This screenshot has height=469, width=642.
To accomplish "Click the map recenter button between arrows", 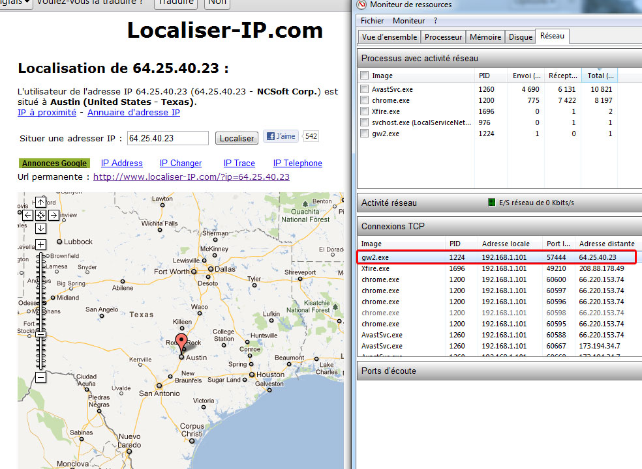I will pyautogui.click(x=40, y=215).
